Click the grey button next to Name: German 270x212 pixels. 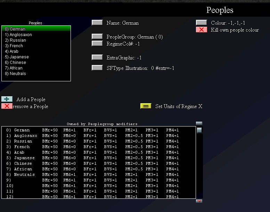pyautogui.click(x=97, y=23)
